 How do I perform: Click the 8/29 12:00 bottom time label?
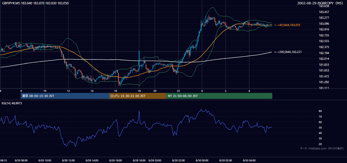coord(68,160)
